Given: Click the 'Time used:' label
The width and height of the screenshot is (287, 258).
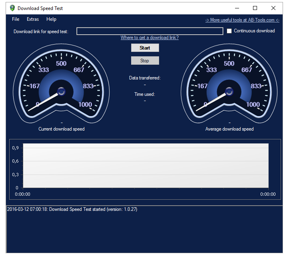Looking at the screenshot, I should (145, 94).
